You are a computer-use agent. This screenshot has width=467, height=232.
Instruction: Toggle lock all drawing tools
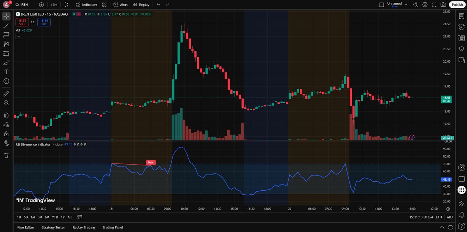(x=6, y=134)
